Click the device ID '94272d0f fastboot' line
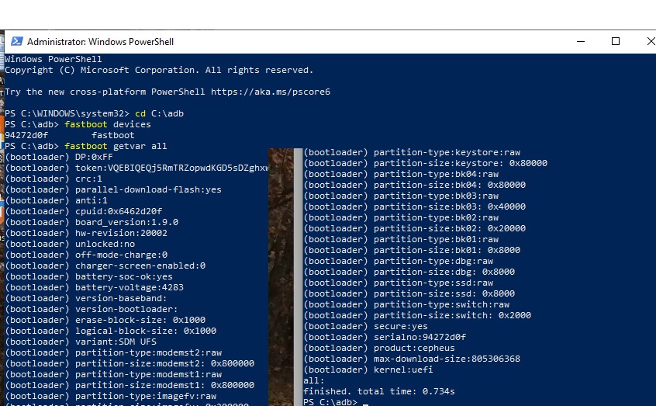Viewport: 656px width, 406px height. 70,135
